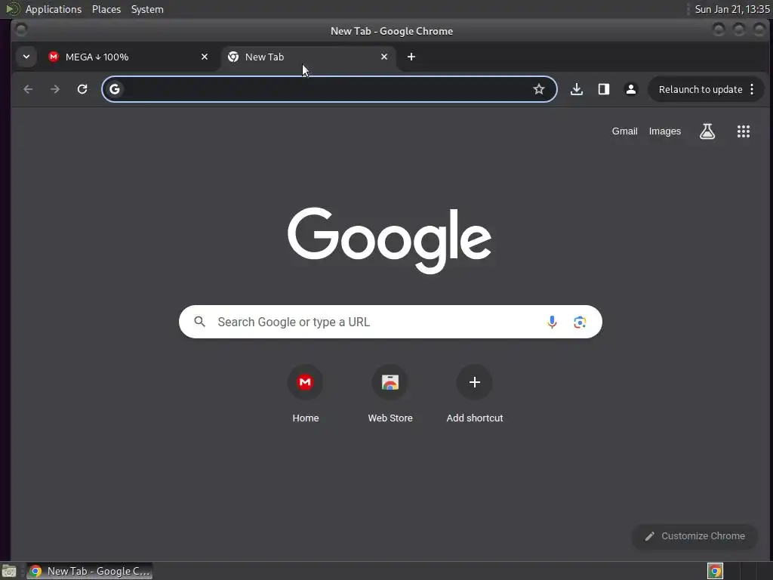Open a new tab with plus button
The width and height of the screenshot is (773, 580).
pos(411,57)
